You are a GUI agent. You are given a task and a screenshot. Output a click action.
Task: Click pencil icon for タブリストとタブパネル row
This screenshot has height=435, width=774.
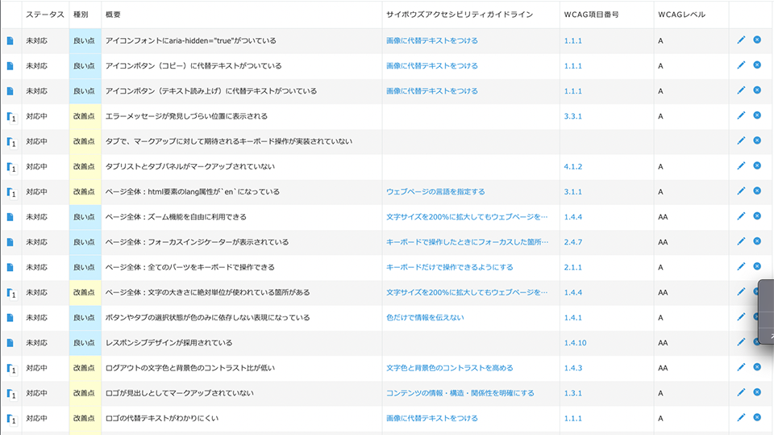[x=741, y=166]
